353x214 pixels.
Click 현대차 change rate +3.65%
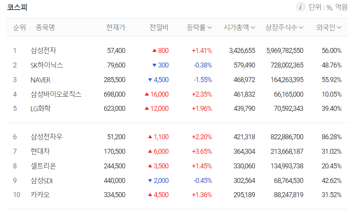[202, 151]
